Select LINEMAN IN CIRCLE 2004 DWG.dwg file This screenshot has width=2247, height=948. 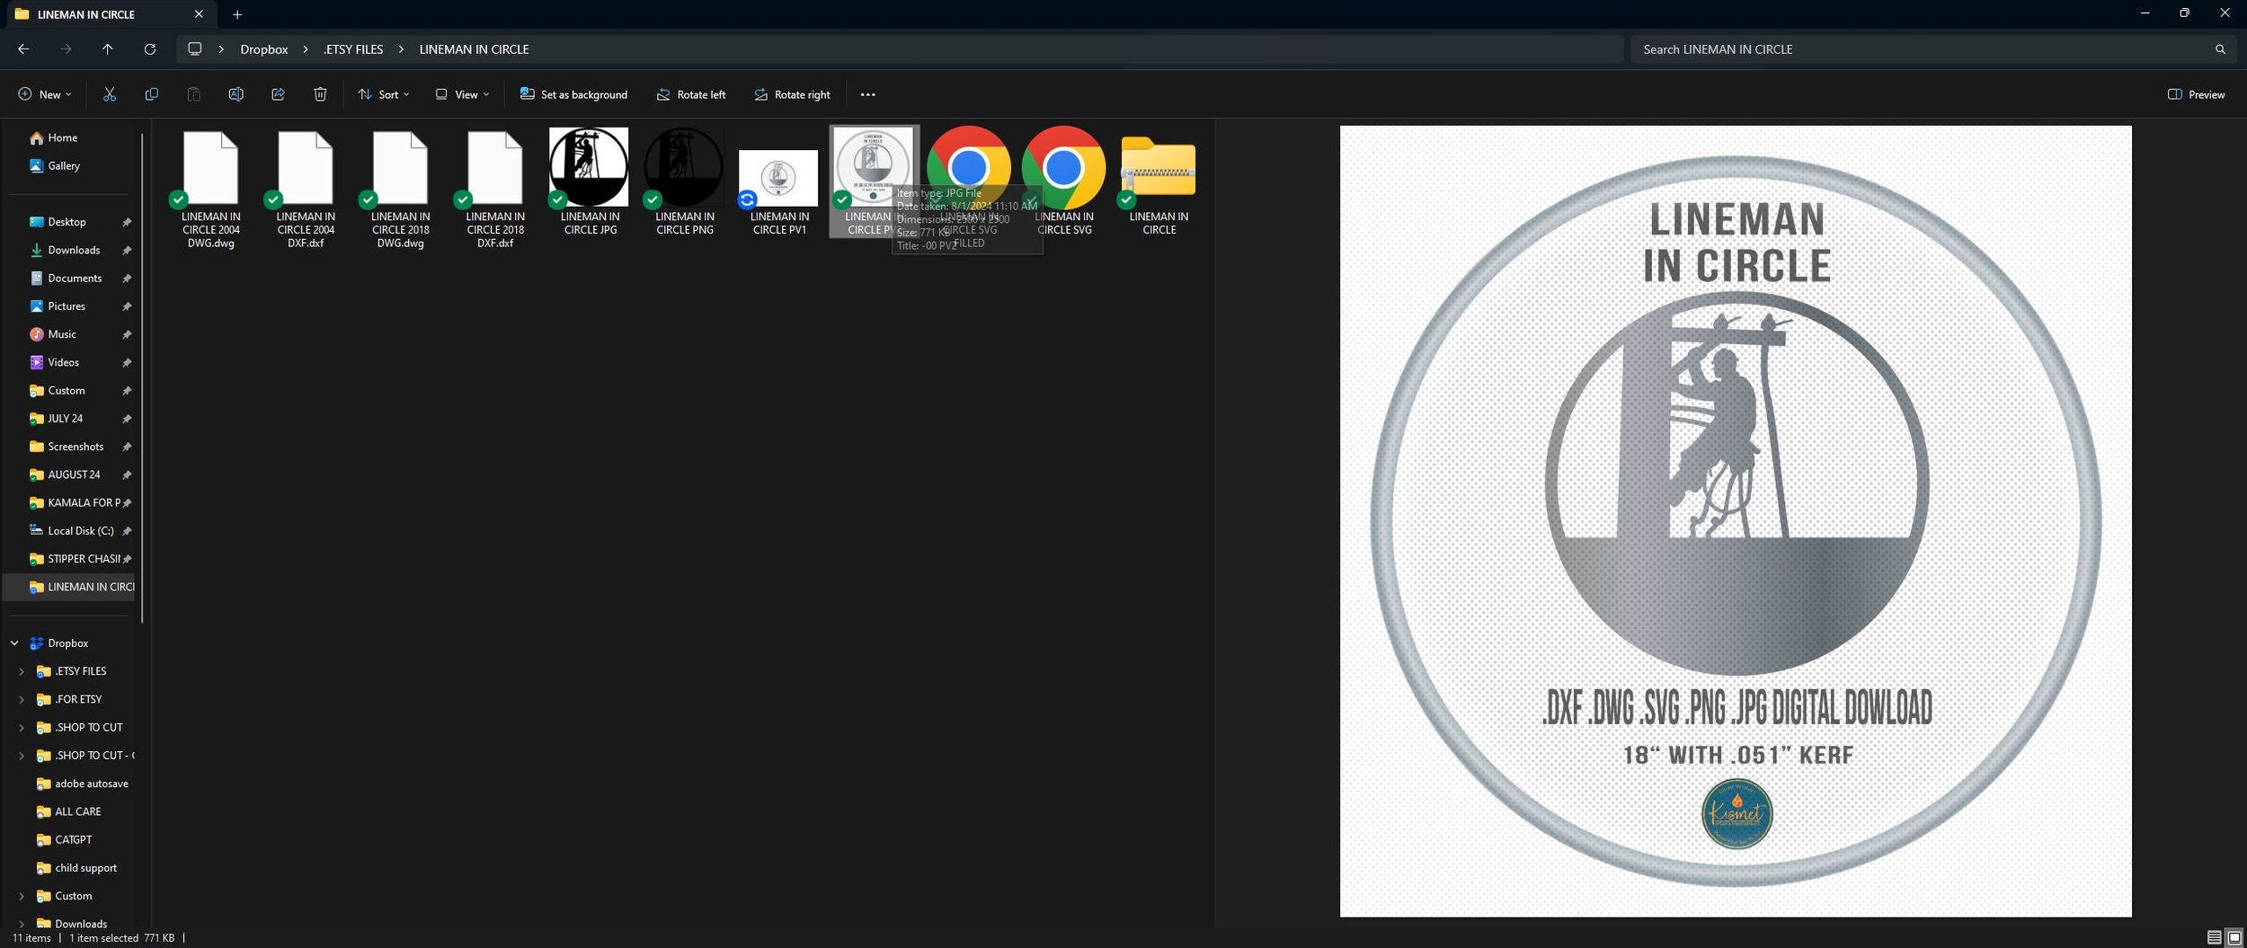(x=210, y=189)
